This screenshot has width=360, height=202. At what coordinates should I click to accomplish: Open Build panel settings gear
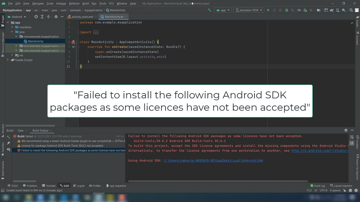[x=346, y=130]
